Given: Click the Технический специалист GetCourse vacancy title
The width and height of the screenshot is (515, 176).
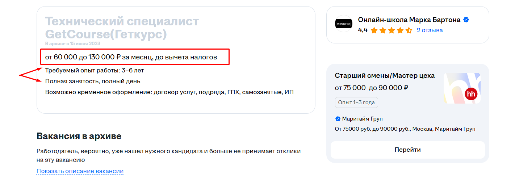Looking at the screenshot, I should (122, 28).
